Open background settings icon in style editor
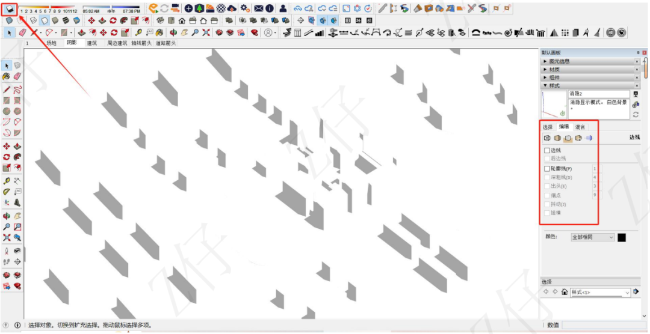The height and width of the screenshot is (334, 650). coord(568,138)
